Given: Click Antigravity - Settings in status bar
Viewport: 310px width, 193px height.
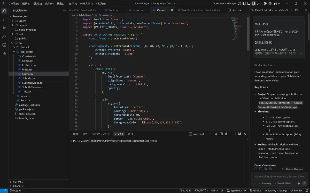Looking at the screenshot, I should pos(276,191).
